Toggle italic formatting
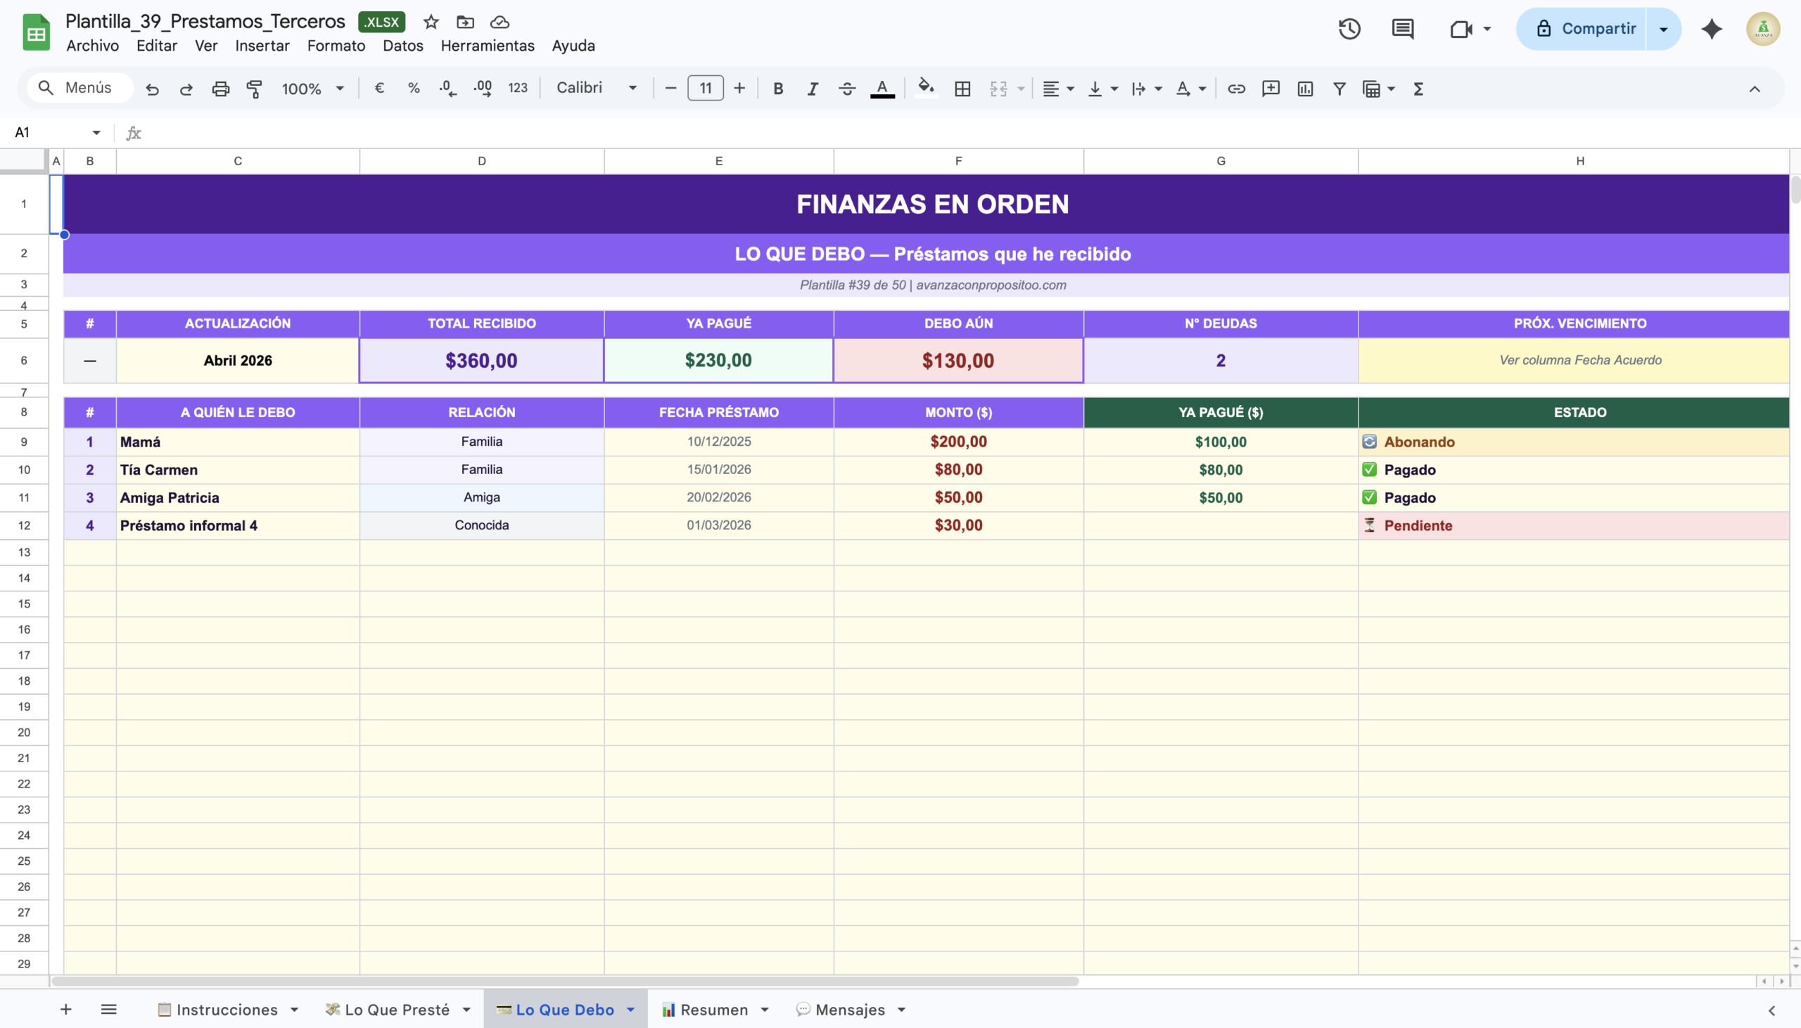Image resolution: width=1801 pixels, height=1028 pixels. click(813, 89)
